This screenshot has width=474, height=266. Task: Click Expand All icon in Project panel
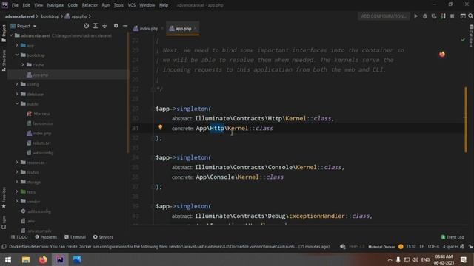click(x=96, y=26)
